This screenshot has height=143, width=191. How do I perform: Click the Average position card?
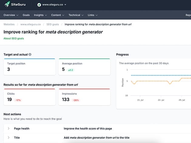coord(84,67)
